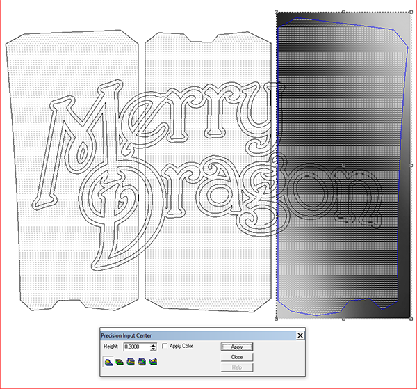Select the first relief mode icon (currently active)
The height and width of the screenshot is (389, 417).
click(108, 362)
